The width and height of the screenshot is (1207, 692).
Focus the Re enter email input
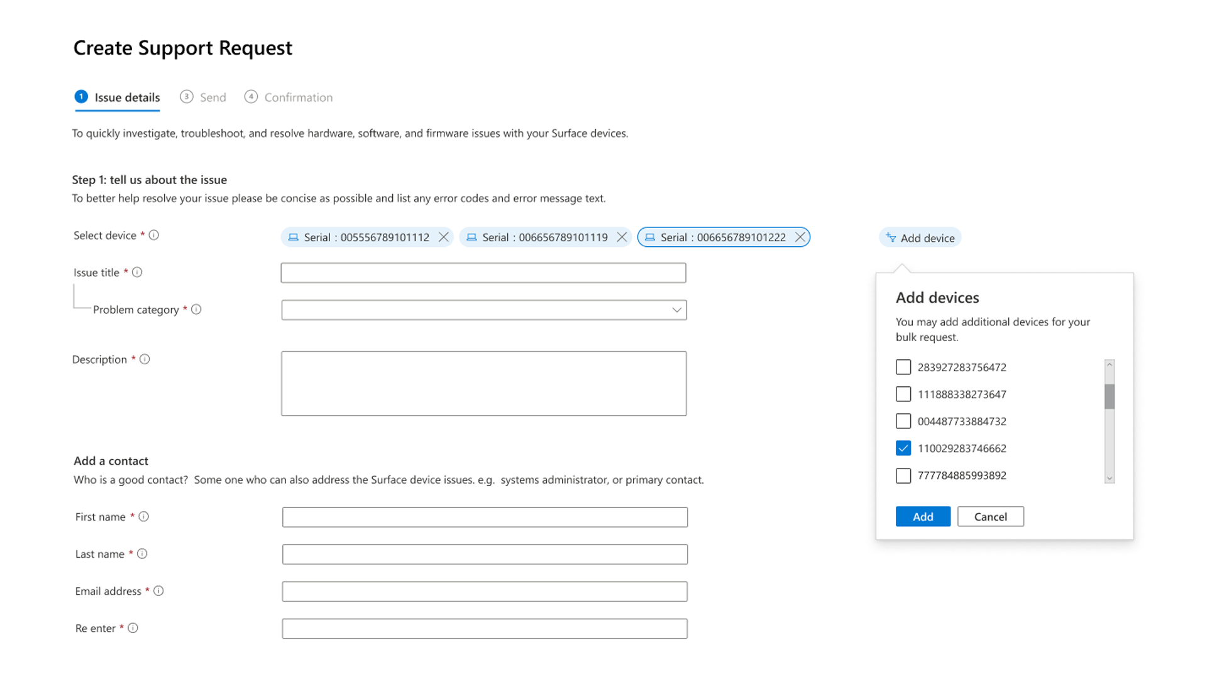tap(485, 629)
